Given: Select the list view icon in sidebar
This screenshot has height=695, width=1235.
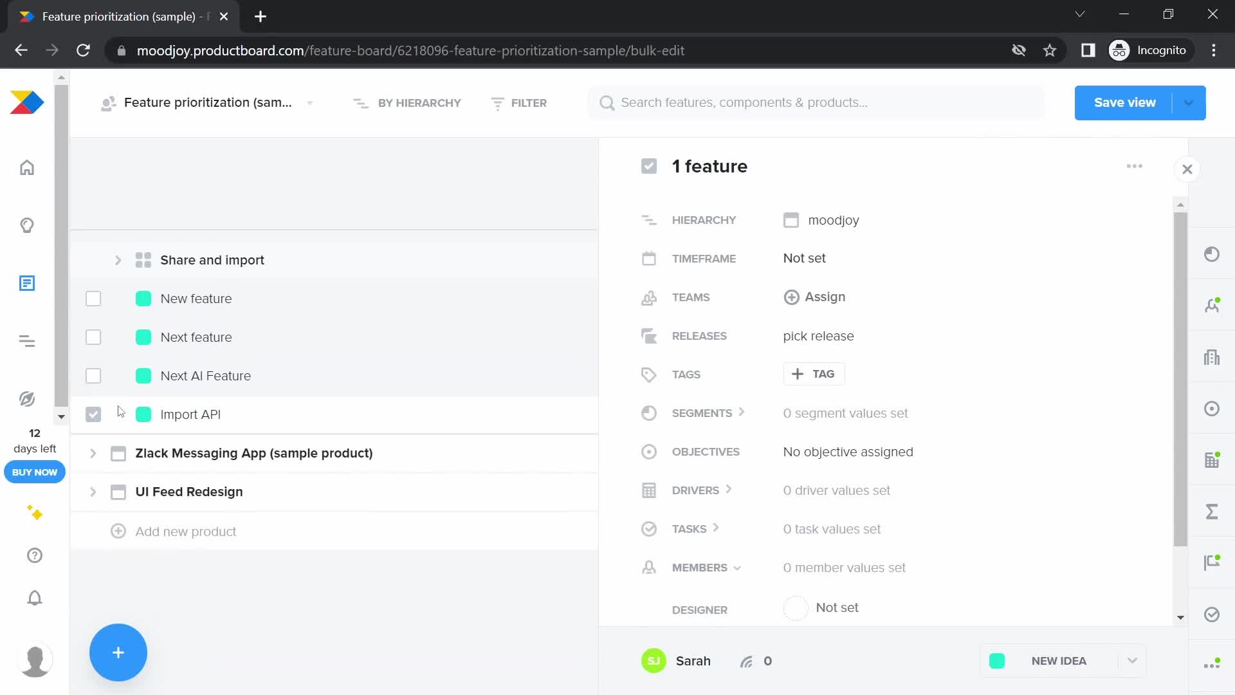Looking at the screenshot, I should click(x=26, y=283).
